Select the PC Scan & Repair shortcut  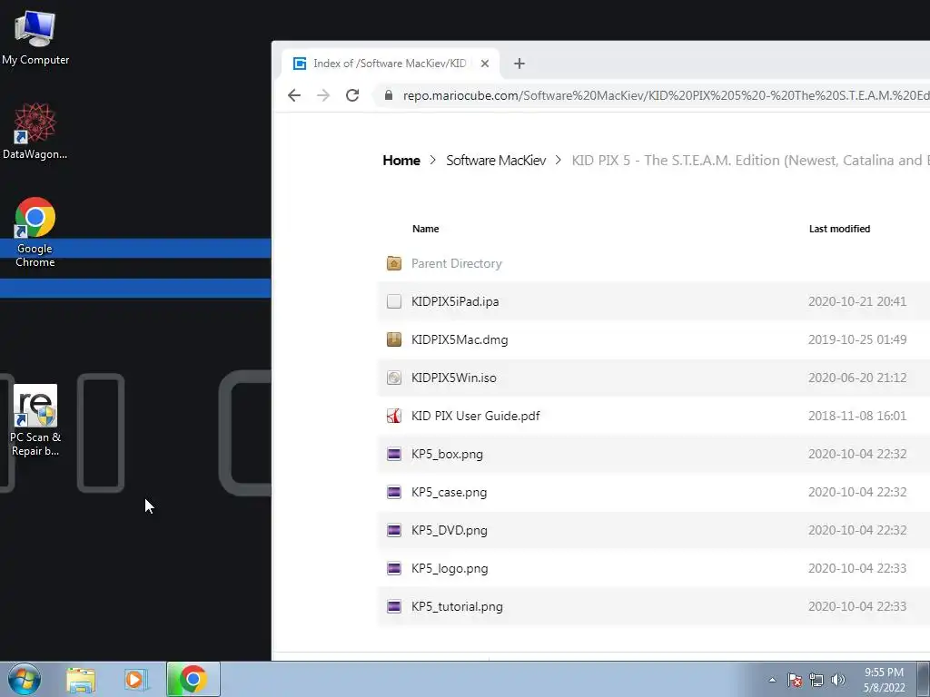coord(35,420)
